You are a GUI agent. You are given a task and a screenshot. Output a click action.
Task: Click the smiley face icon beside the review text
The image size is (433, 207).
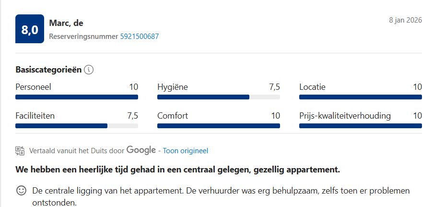tap(21, 191)
